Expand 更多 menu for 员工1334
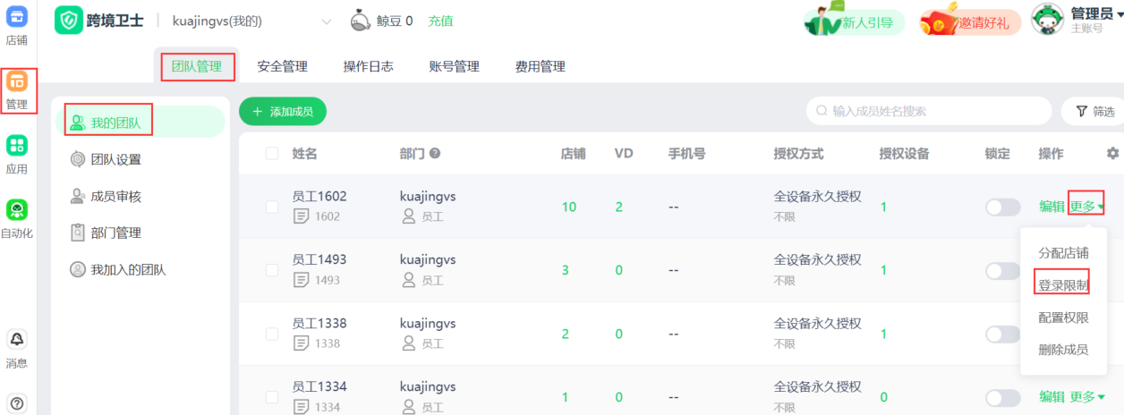Viewport: 1124px width, 415px height. 1086,397
